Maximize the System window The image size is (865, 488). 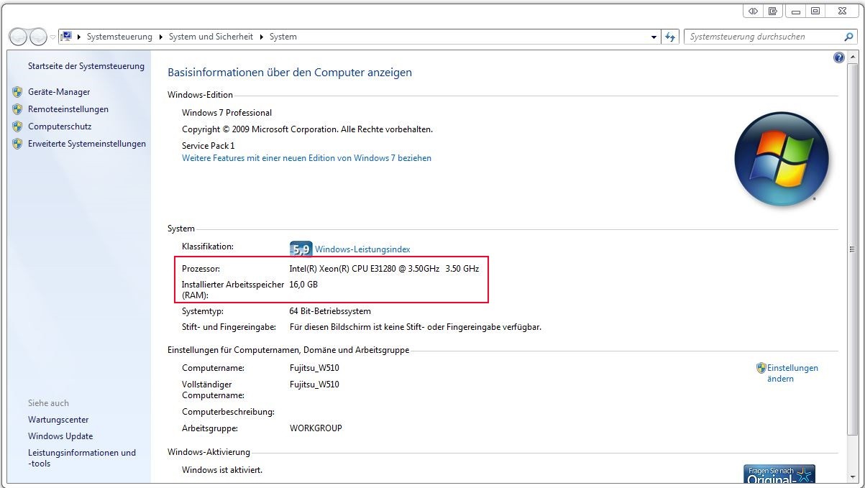pos(815,11)
